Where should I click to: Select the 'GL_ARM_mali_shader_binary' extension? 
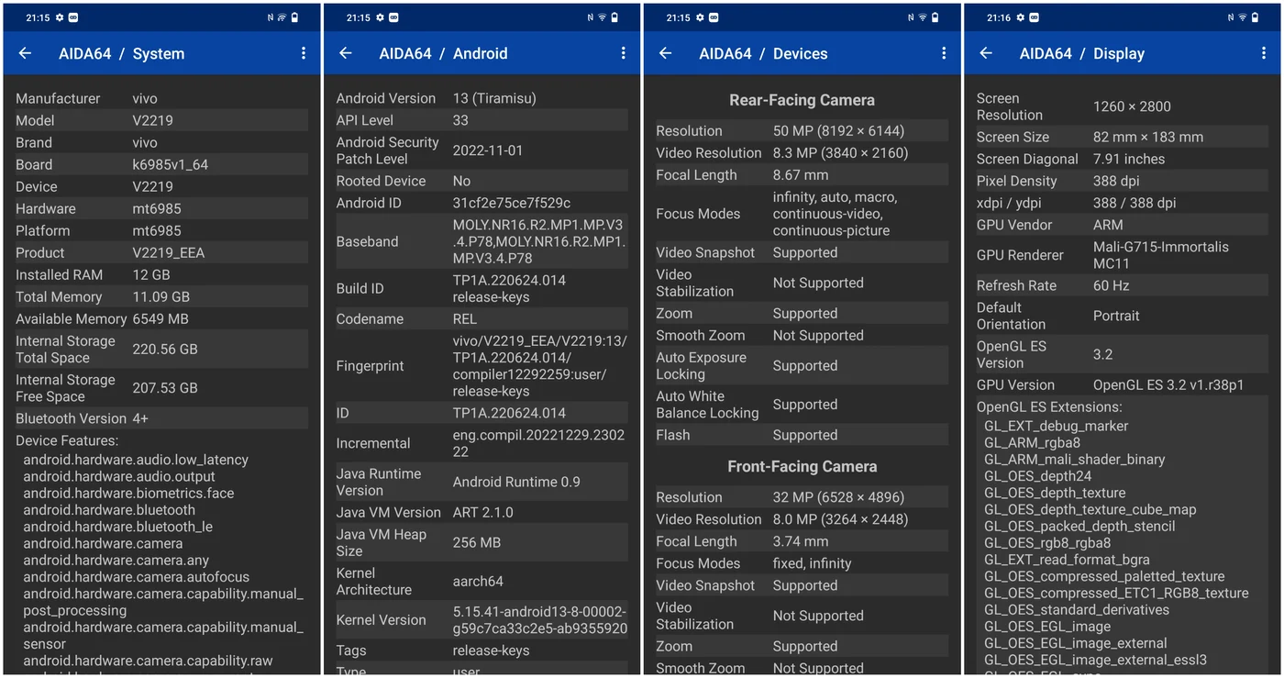click(1075, 460)
